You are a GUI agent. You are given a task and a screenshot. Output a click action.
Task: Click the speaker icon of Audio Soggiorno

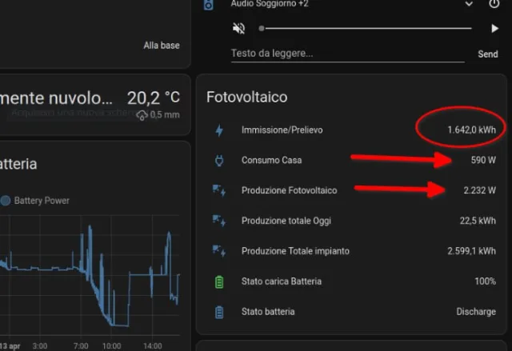coord(209,4)
